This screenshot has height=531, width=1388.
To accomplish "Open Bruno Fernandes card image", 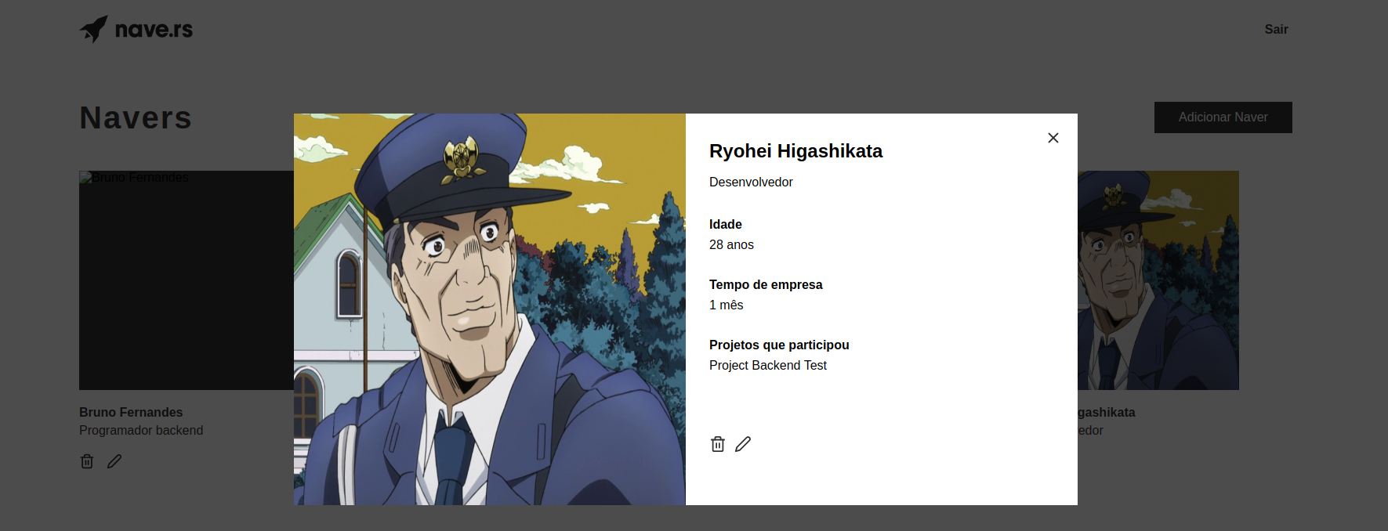I will 187,280.
